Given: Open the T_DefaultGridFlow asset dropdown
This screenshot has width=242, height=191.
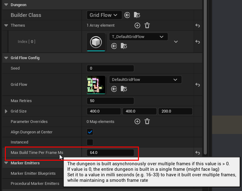Looking at the screenshot, I should coord(138,37).
